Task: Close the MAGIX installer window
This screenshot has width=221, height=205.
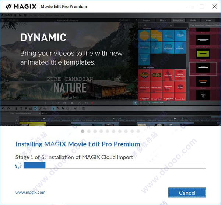Action: pyautogui.click(x=214, y=7)
